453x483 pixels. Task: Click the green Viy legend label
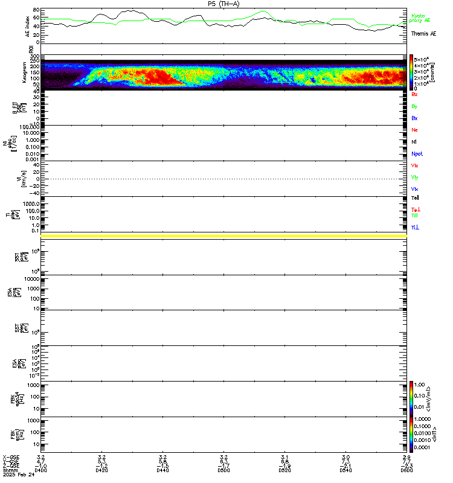coord(414,178)
